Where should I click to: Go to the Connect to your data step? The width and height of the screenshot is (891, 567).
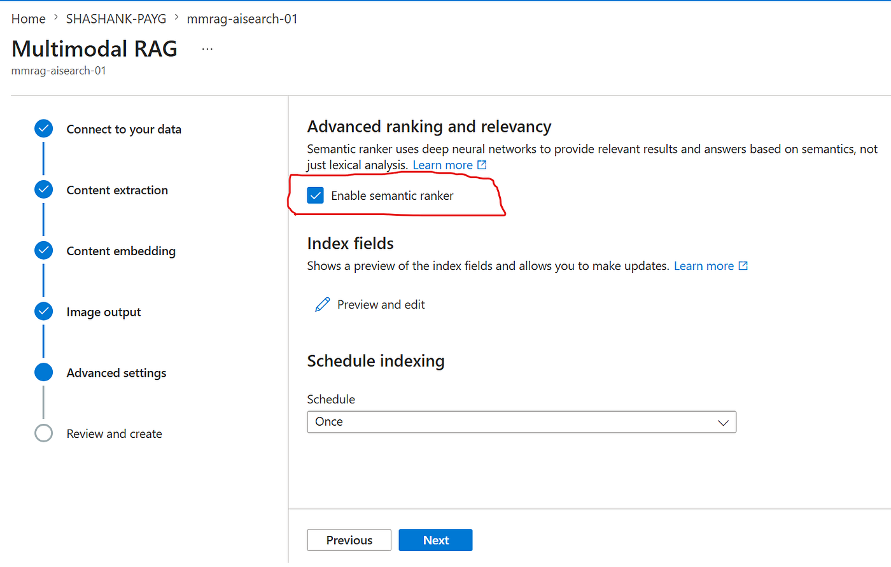124,129
